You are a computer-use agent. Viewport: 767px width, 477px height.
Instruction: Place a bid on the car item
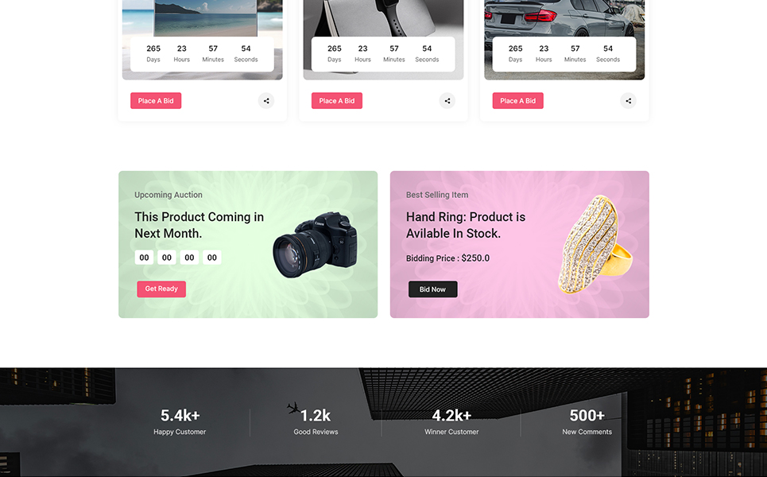coord(517,101)
